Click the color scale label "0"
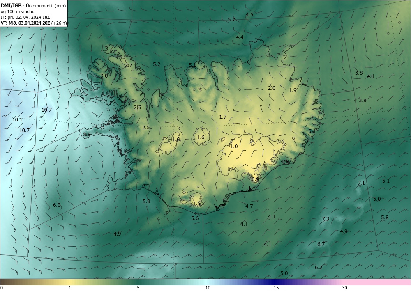Screen dimensions: 411x291 click(2, 288)
